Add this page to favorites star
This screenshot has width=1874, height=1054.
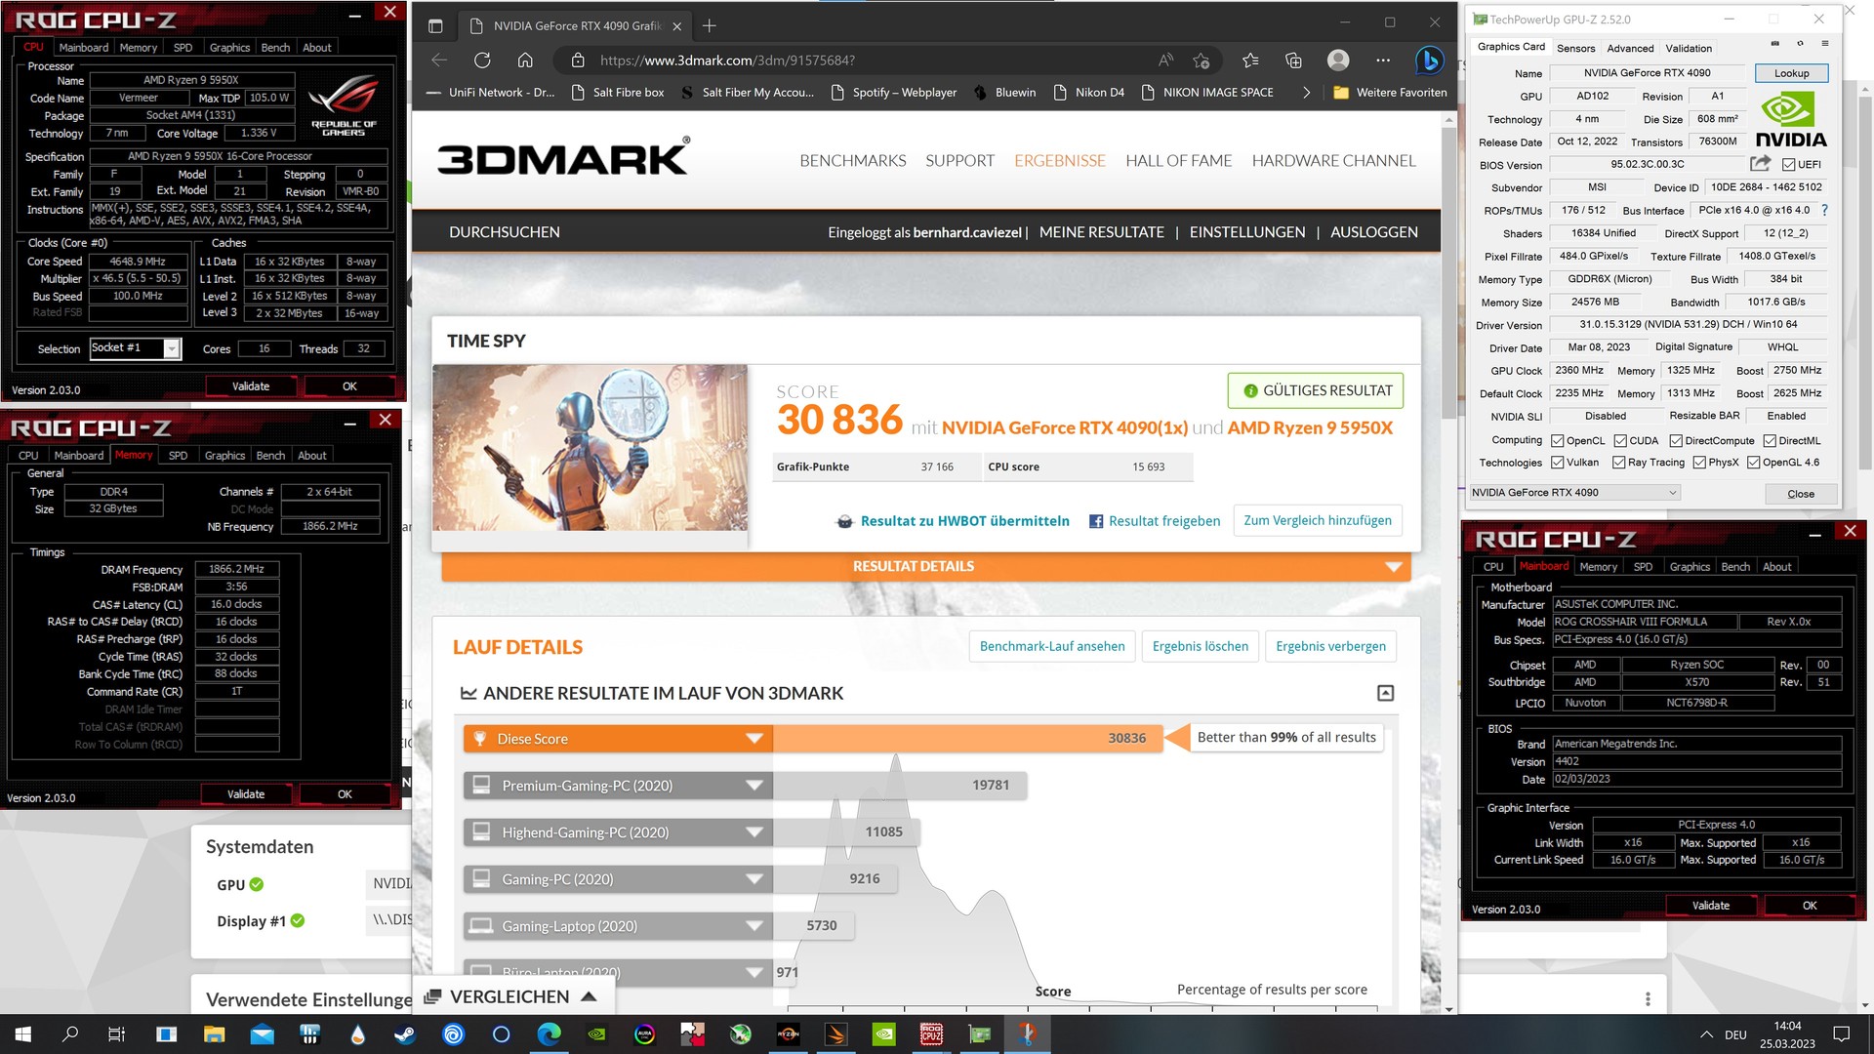pyautogui.click(x=1202, y=61)
